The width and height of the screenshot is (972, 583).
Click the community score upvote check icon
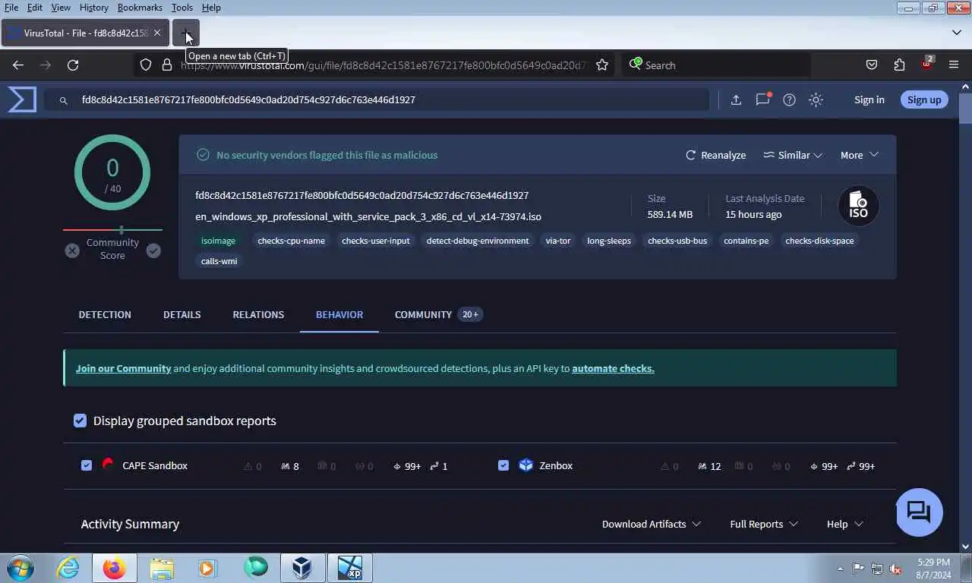pyautogui.click(x=153, y=251)
